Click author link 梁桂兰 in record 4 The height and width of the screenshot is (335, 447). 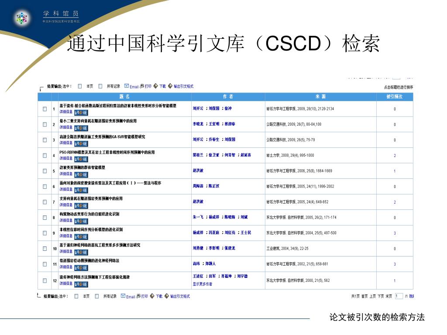click(x=198, y=155)
